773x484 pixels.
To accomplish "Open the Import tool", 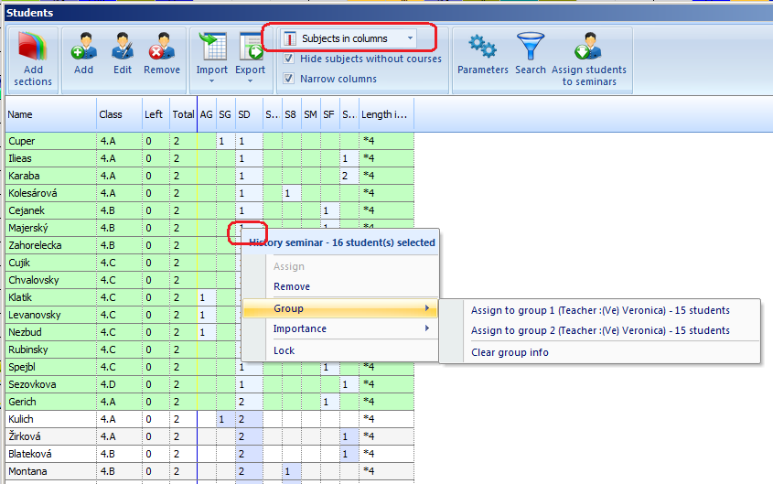I will (x=212, y=48).
